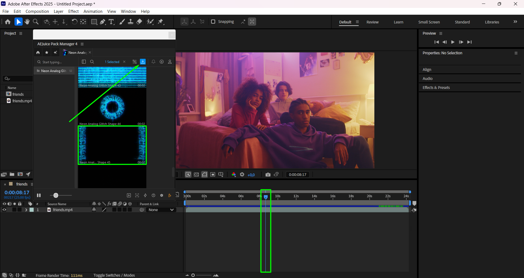Clear the 1 Selected filter

click(x=124, y=62)
